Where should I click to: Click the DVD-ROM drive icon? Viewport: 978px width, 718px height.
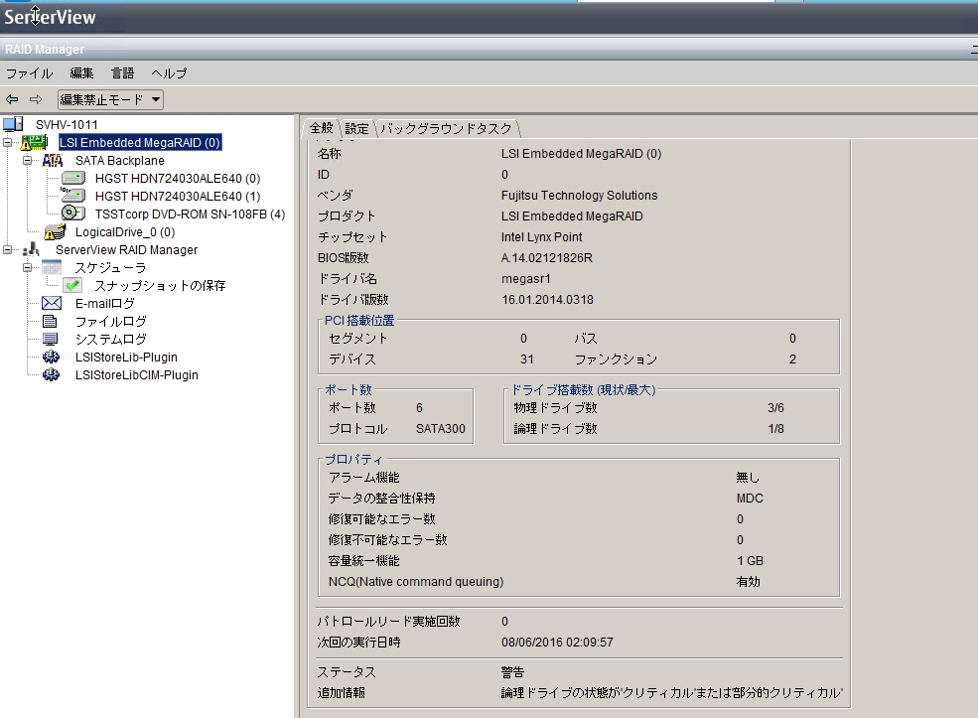tap(72, 214)
